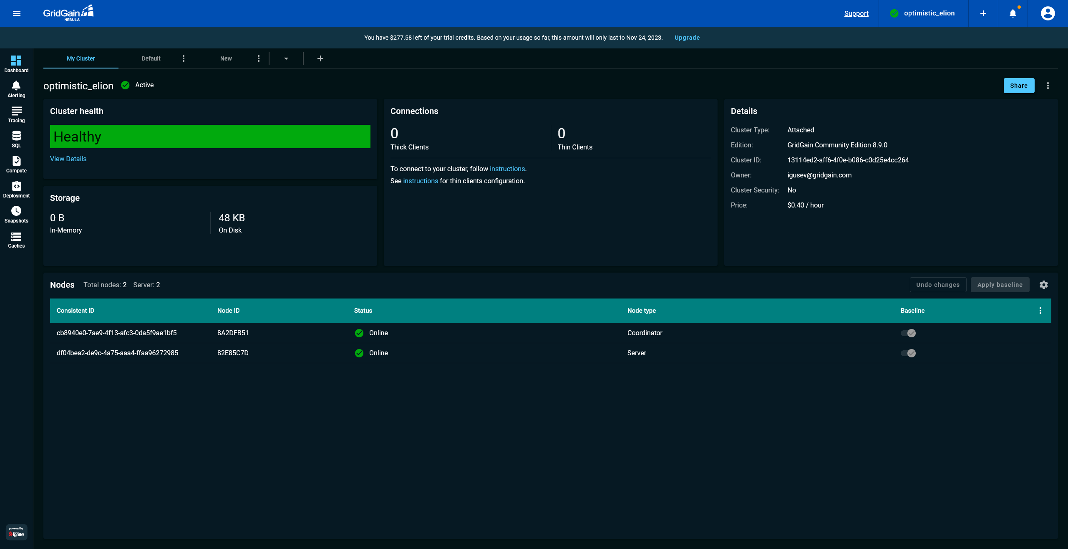The width and height of the screenshot is (1068, 549).
Task: Open thin clients configuration instructions link
Action: tap(421, 181)
